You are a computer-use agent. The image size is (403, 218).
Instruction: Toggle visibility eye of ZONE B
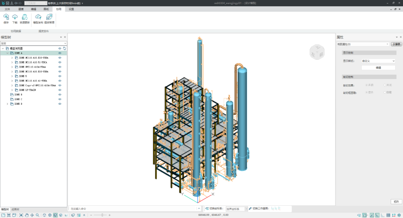(x=60, y=95)
